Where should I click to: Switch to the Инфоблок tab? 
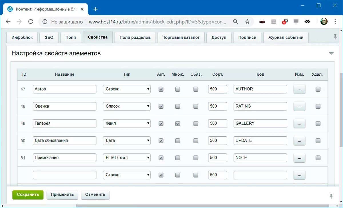coord(22,37)
